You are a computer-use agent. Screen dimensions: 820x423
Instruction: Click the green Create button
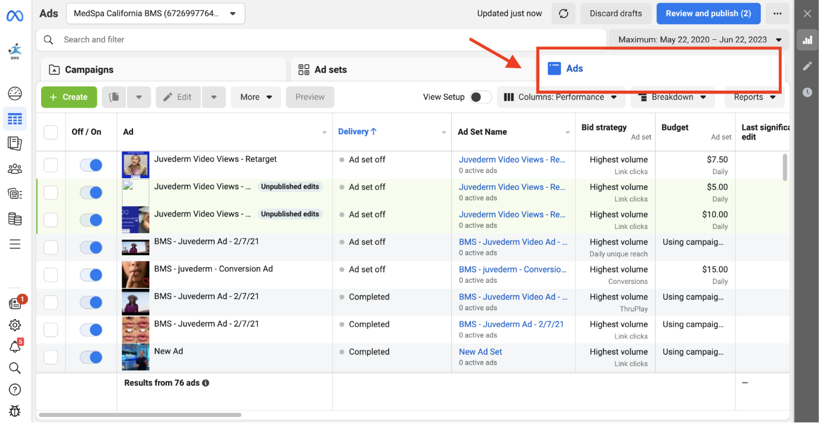coord(69,97)
